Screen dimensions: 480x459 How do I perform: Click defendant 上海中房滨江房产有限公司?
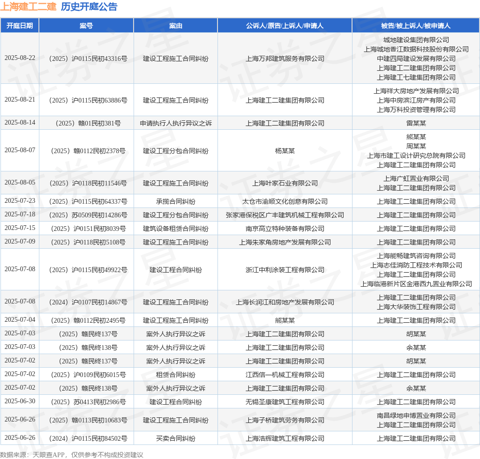(x=416, y=100)
